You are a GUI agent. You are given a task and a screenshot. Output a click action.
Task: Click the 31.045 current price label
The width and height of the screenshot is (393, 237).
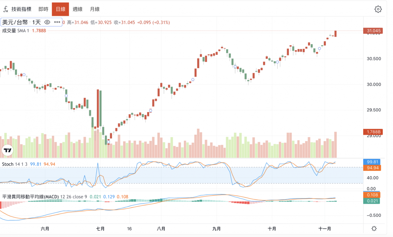tap(372, 31)
